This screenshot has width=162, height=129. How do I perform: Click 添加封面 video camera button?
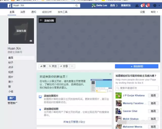pyautogui.click(x=47, y=20)
